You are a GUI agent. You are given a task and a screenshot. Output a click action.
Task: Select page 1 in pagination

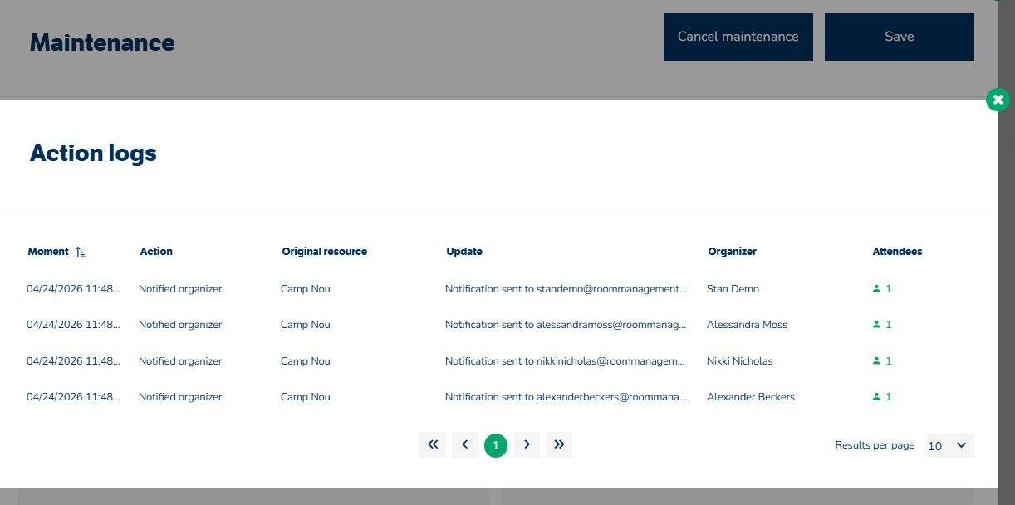click(496, 446)
